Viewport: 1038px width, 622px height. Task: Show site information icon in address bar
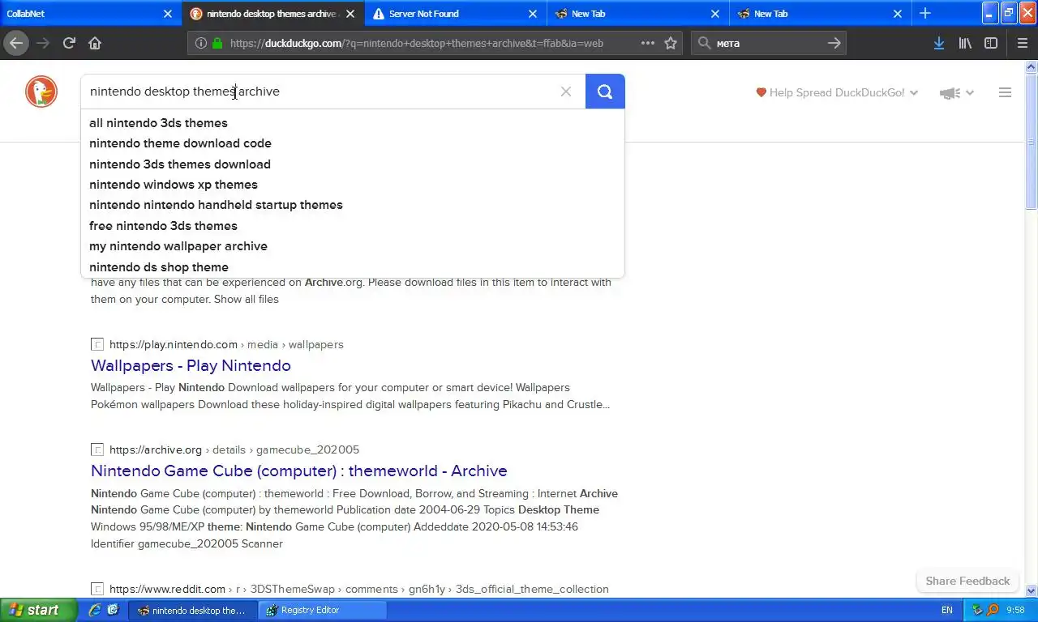(x=201, y=43)
